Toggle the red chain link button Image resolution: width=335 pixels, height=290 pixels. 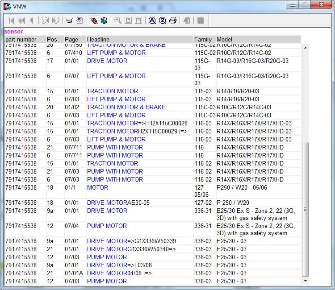click(94, 21)
